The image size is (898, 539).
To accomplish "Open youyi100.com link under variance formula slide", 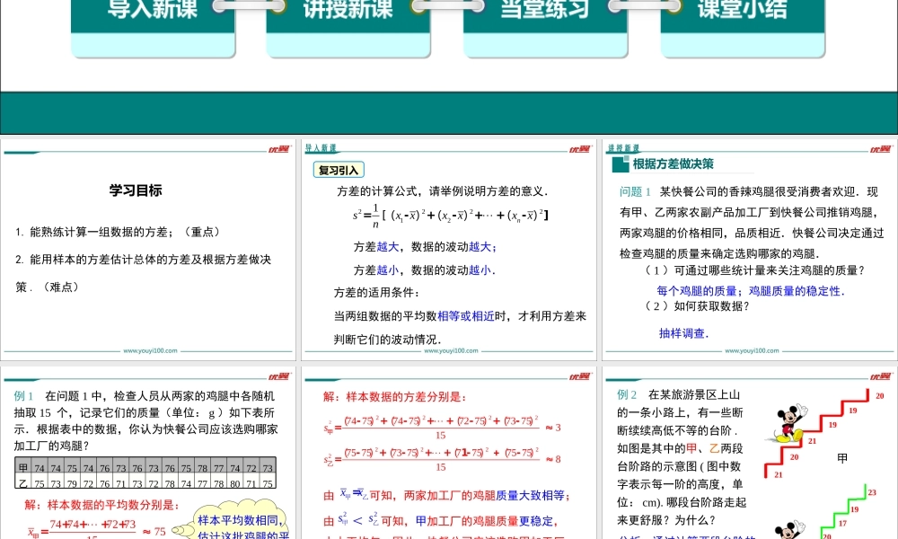I will click(451, 351).
